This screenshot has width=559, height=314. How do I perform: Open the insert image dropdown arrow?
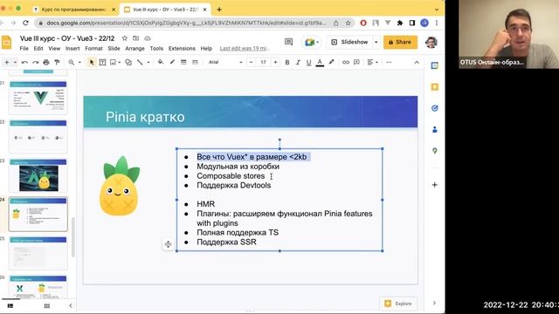[119, 62]
